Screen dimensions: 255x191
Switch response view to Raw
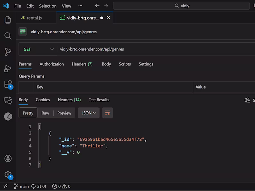click(x=45, y=113)
